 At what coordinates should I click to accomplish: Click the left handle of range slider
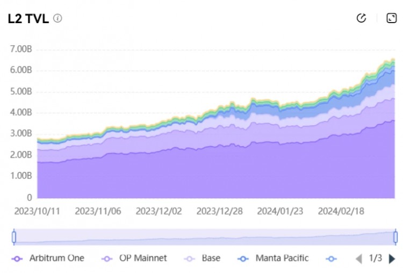pyautogui.click(x=14, y=236)
